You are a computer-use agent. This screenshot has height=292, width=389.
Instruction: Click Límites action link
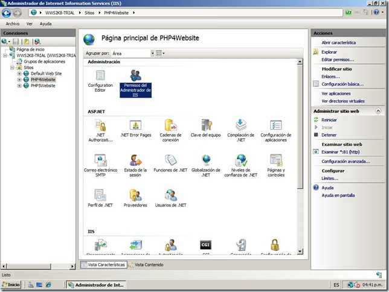(x=330, y=179)
